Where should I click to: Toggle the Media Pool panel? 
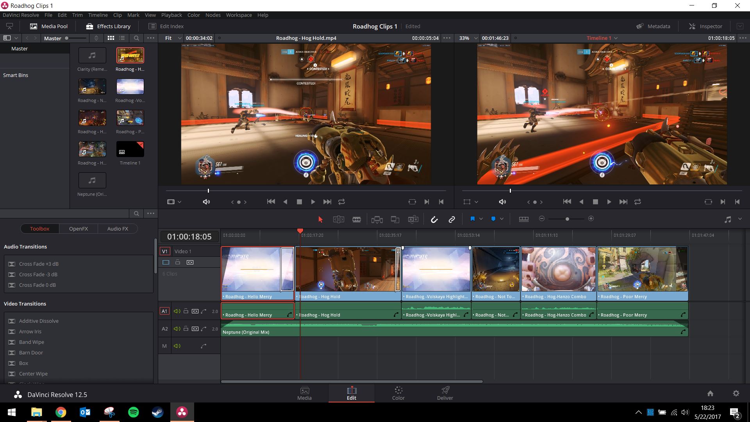coord(49,26)
